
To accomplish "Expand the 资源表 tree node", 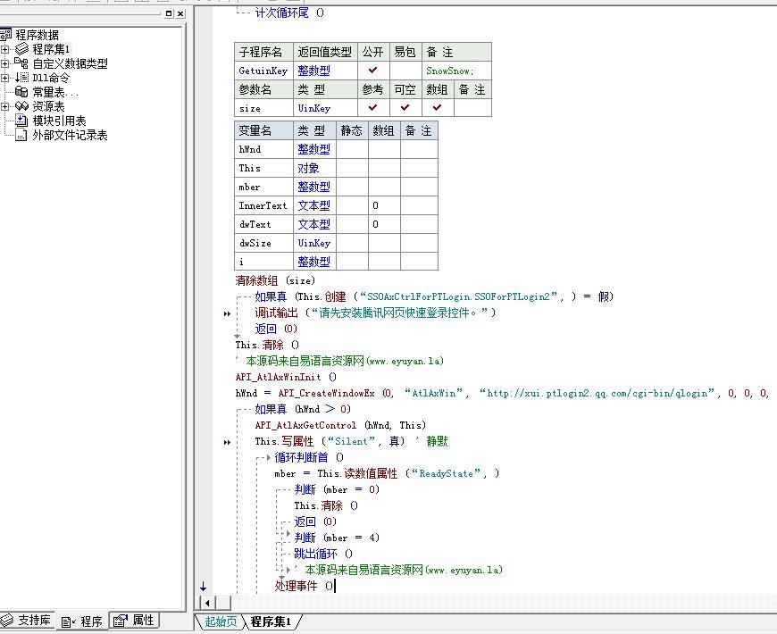I will tap(5, 106).
